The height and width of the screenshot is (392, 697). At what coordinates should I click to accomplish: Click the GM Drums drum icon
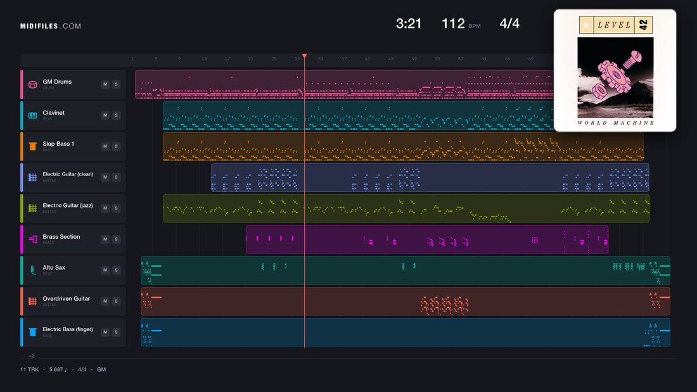coord(32,84)
